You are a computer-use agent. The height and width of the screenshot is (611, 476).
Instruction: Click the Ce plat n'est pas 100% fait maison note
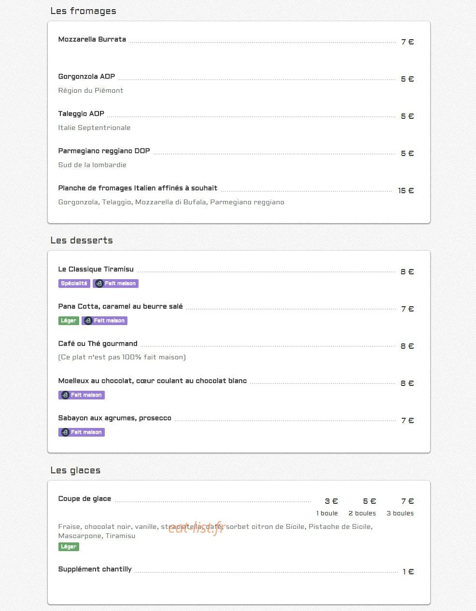[x=122, y=357]
